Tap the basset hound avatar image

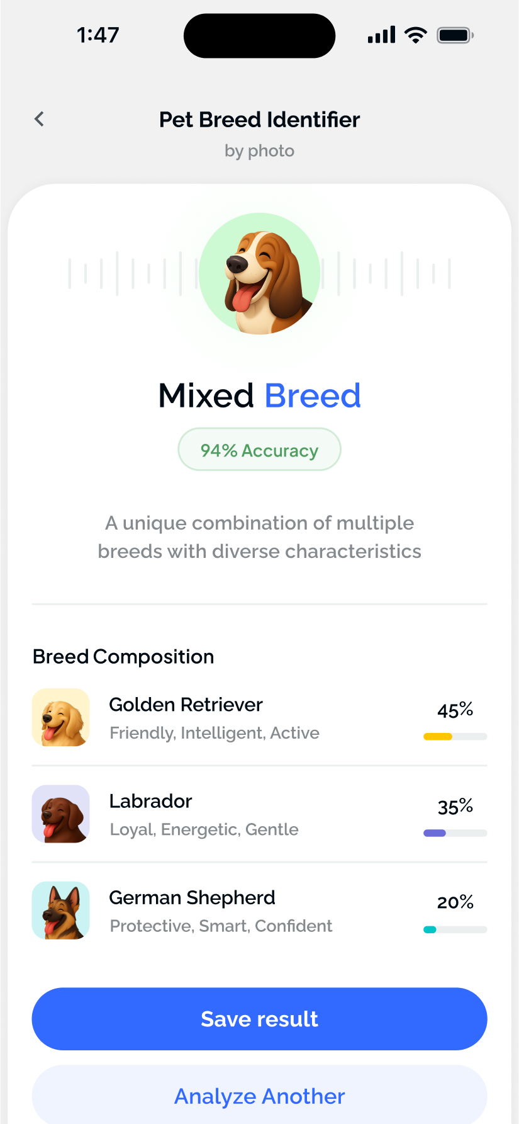click(x=260, y=273)
